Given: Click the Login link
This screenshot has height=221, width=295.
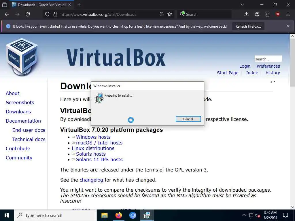Looking at the screenshot, I should 245,66.
